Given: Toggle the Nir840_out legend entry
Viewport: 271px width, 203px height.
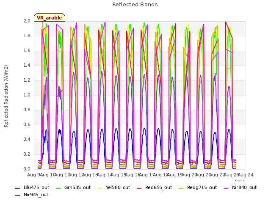Looking at the screenshot, I should [x=240, y=187].
